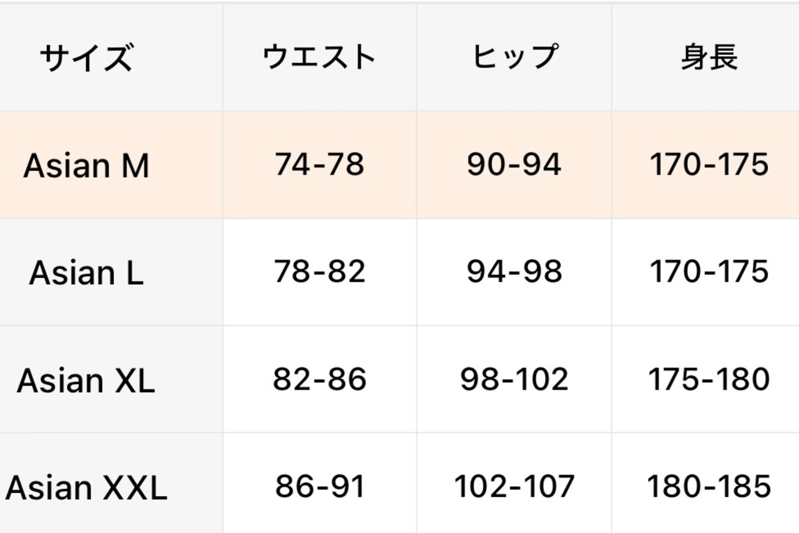Click the ヒップ column header
Viewport: 799px width, 533px height.
coord(514,57)
